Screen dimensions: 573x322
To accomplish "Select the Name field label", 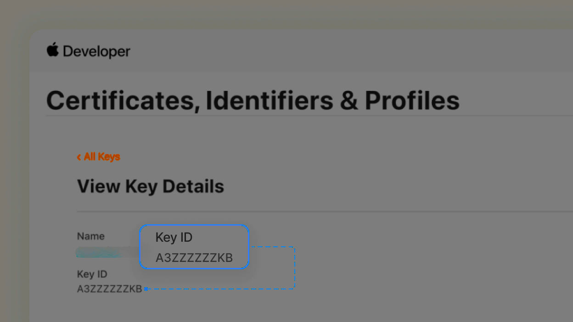I will tap(90, 236).
